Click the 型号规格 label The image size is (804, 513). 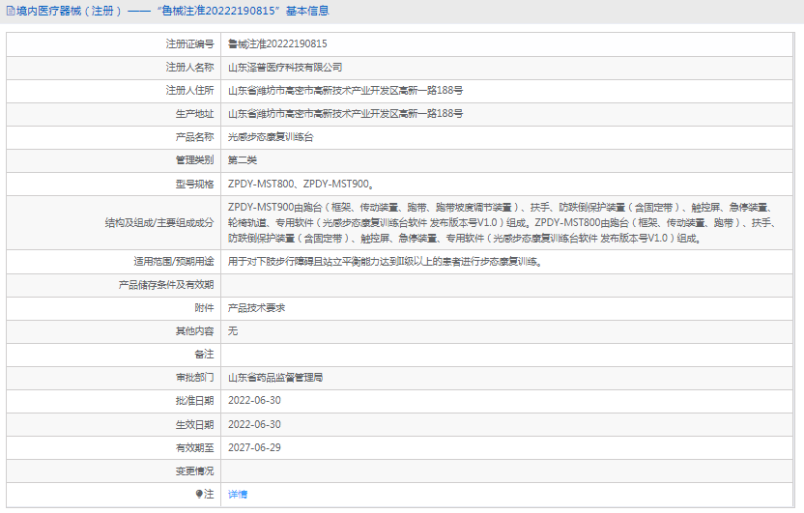(195, 184)
